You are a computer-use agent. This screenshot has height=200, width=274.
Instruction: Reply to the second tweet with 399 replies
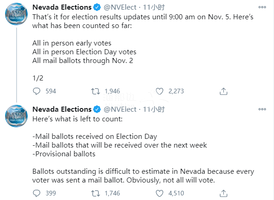[x=36, y=194]
